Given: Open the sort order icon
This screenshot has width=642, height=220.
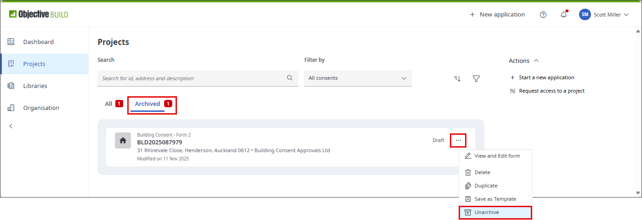Looking at the screenshot, I should pos(457,79).
